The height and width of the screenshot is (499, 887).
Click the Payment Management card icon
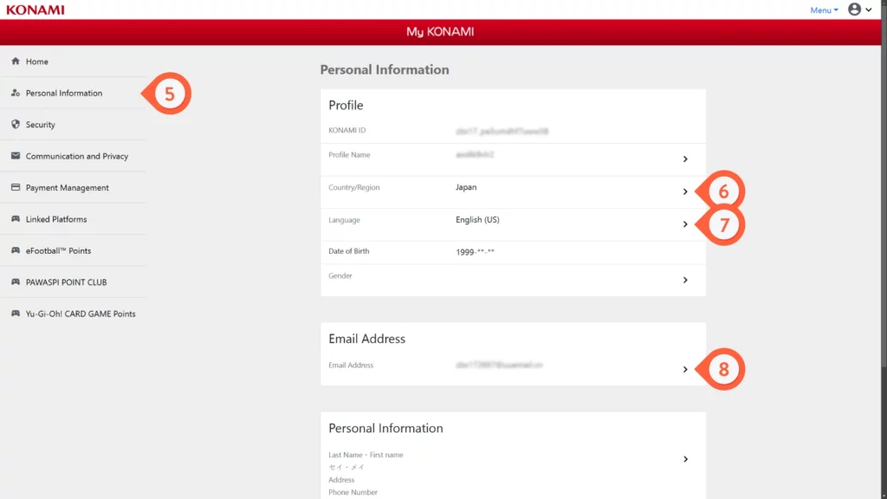tap(16, 188)
